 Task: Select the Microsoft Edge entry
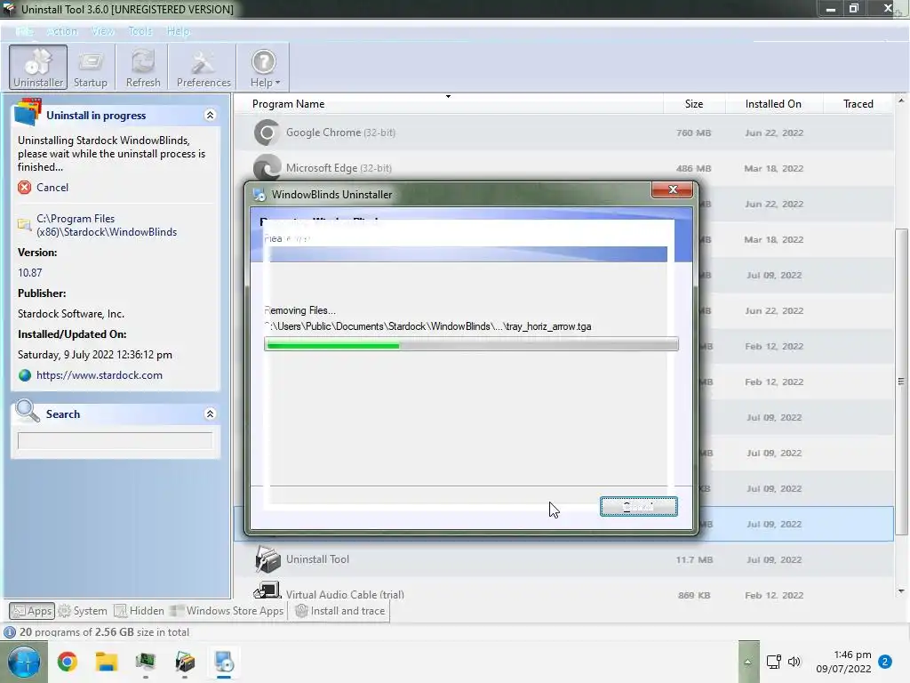click(x=563, y=168)
